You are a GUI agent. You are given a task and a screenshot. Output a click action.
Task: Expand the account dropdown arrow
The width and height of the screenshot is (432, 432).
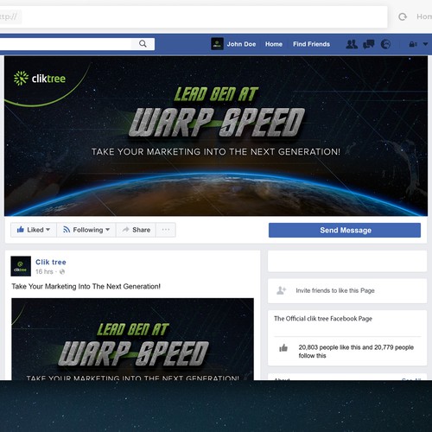tap(425, 44)
